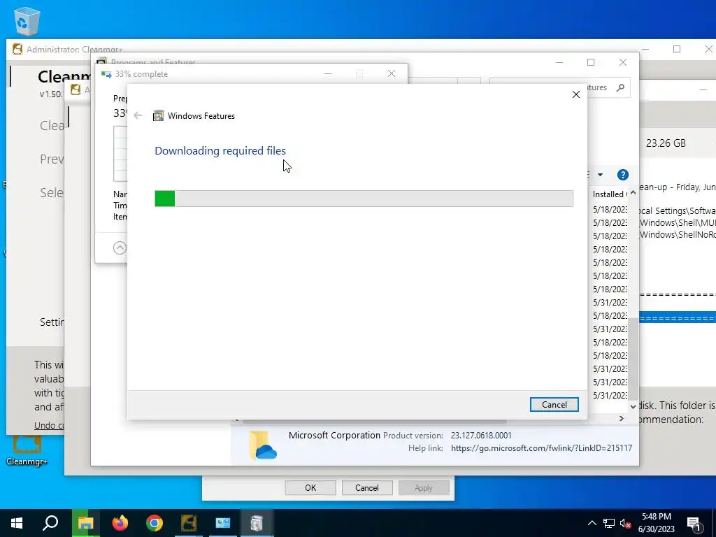Click the Apply button
Screen dimensions: 716x537
[423, 487]
